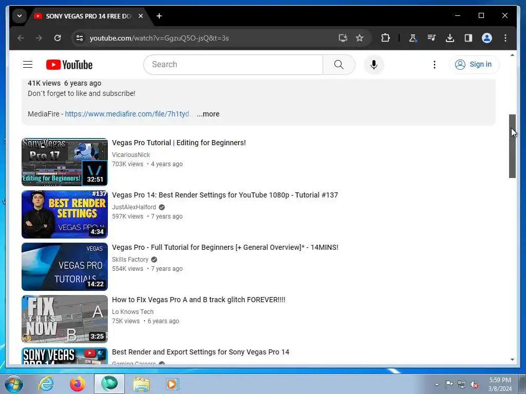Screen dimensions: 526x394
Task: Open Vegas Pro Tutorials 14:22 thumbnail
Action: click(x=64, y=267)
